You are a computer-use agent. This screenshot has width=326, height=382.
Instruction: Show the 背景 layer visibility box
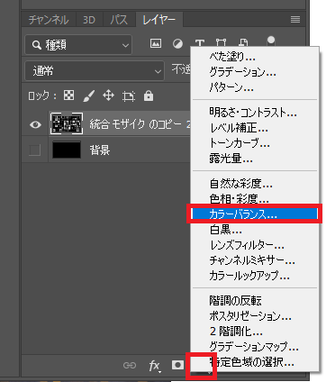[x=34, y=150]
